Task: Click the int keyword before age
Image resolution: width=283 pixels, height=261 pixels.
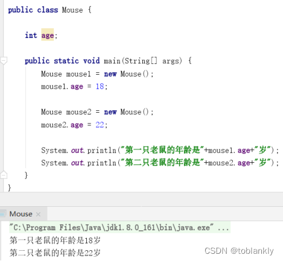Action: pos(31,36)
